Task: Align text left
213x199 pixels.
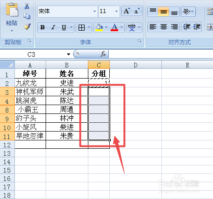Action: point(153,27)
